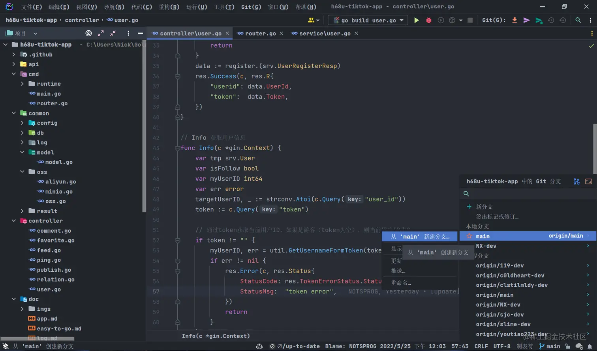597x351 pixels.
Task: Choose 从 'main' 新建分支… menu entry
Action: (420, 237)
